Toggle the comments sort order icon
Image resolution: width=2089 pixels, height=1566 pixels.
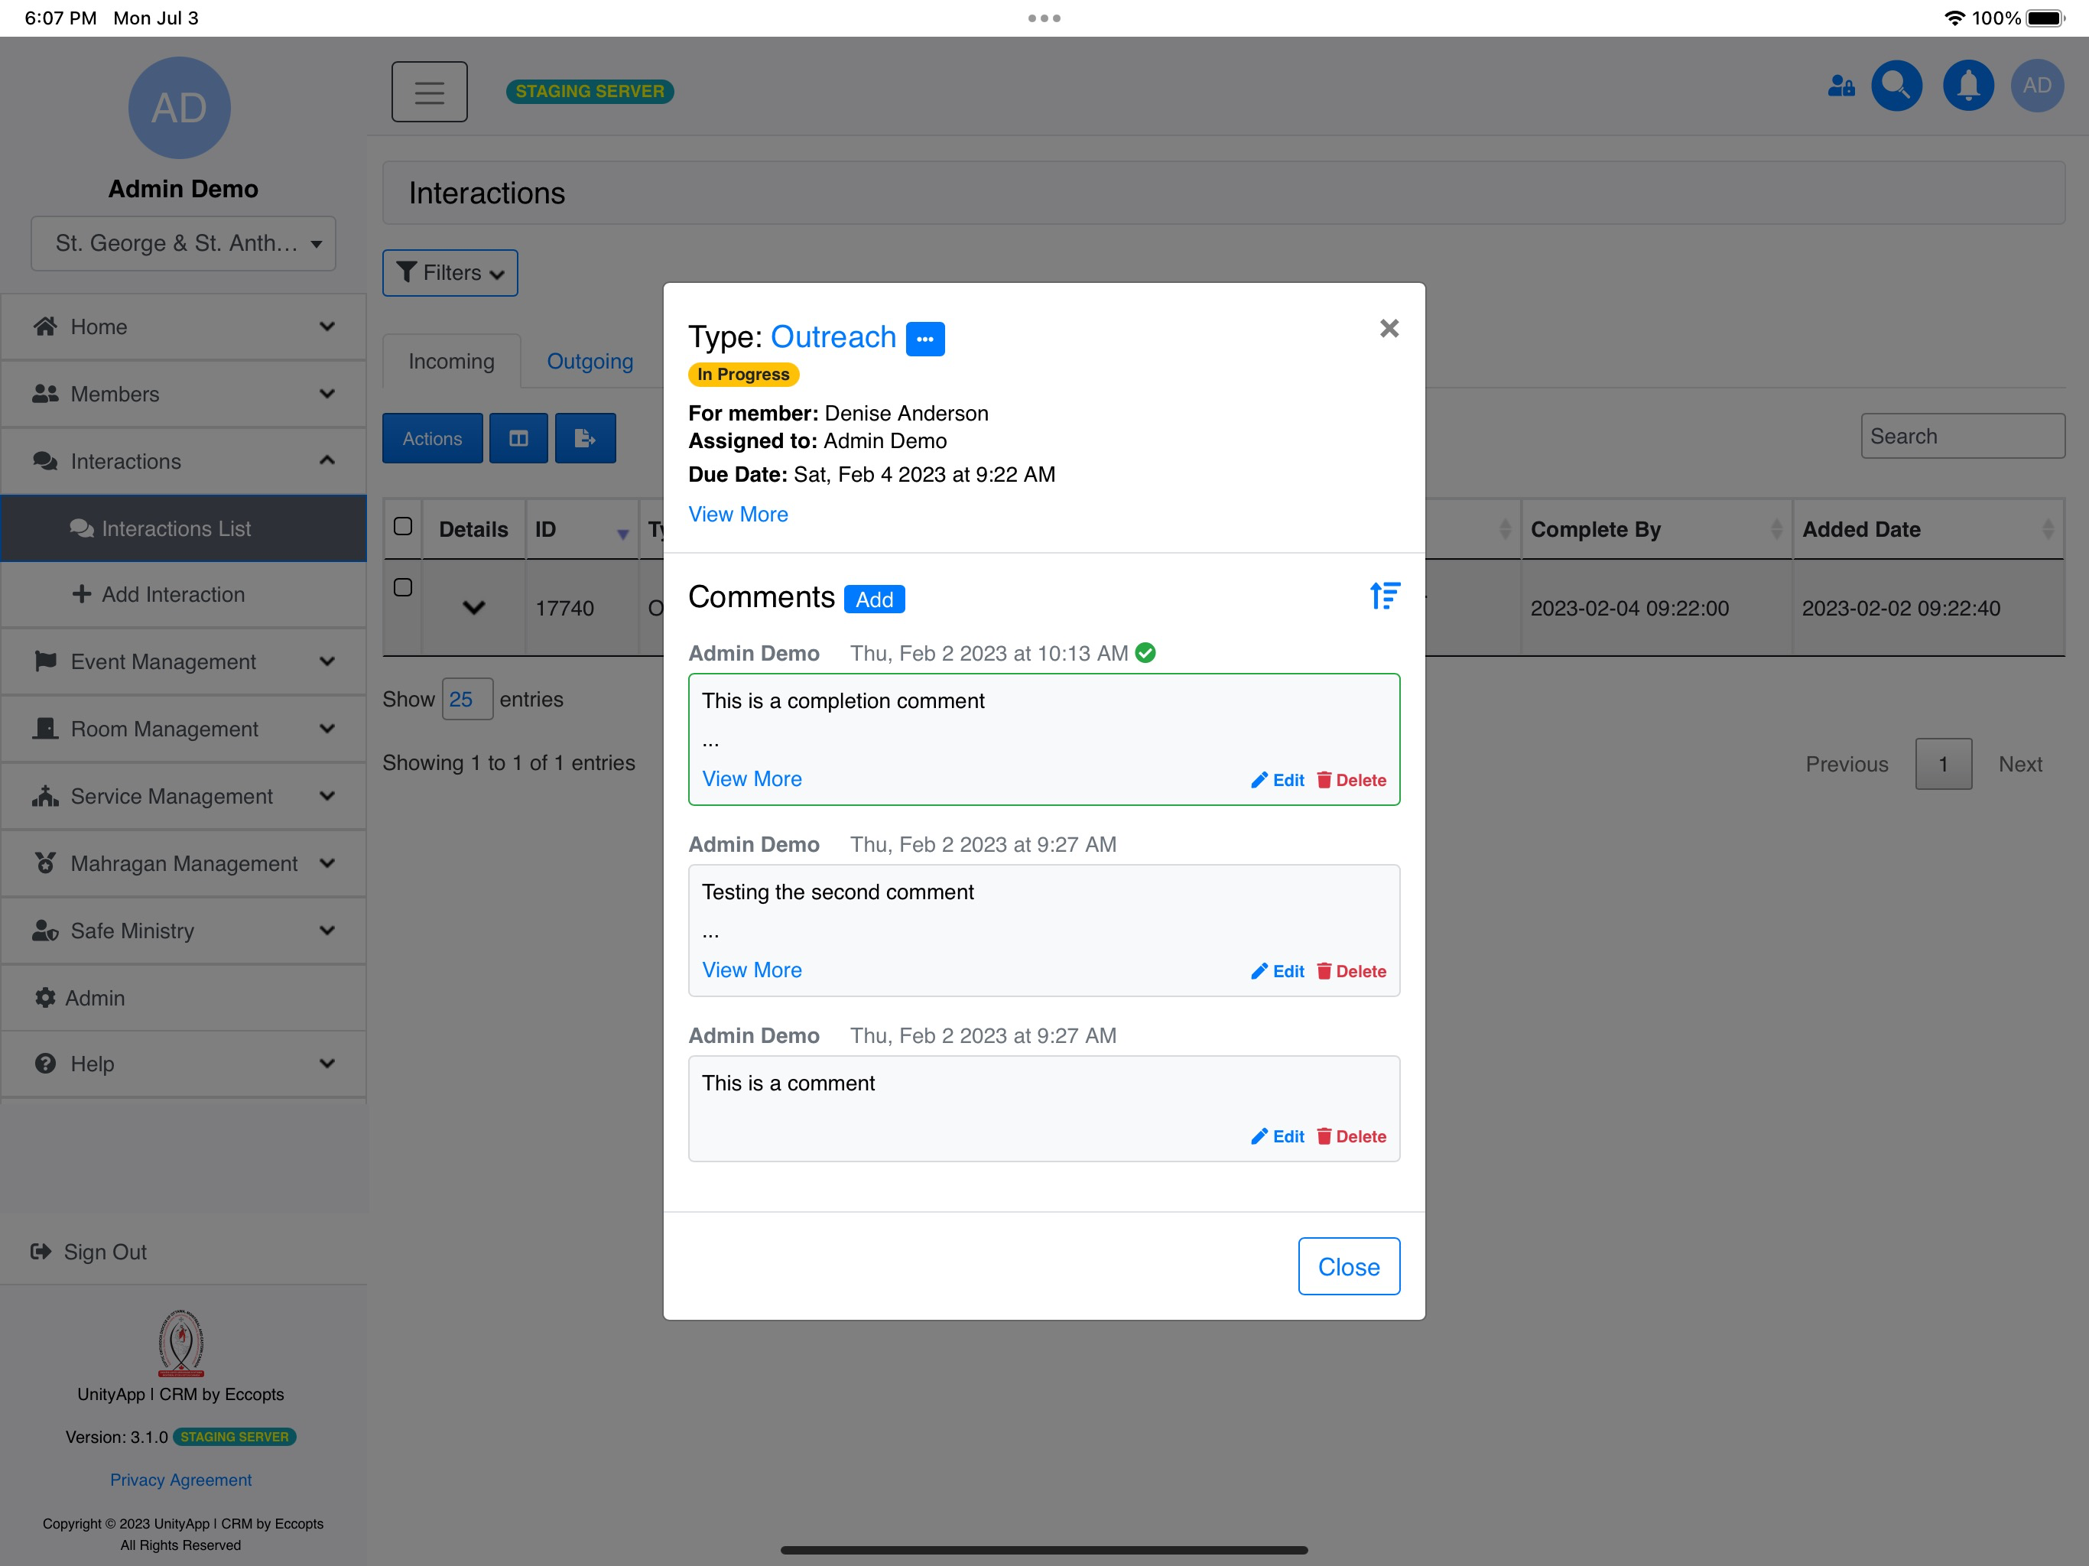[1385, 596]
